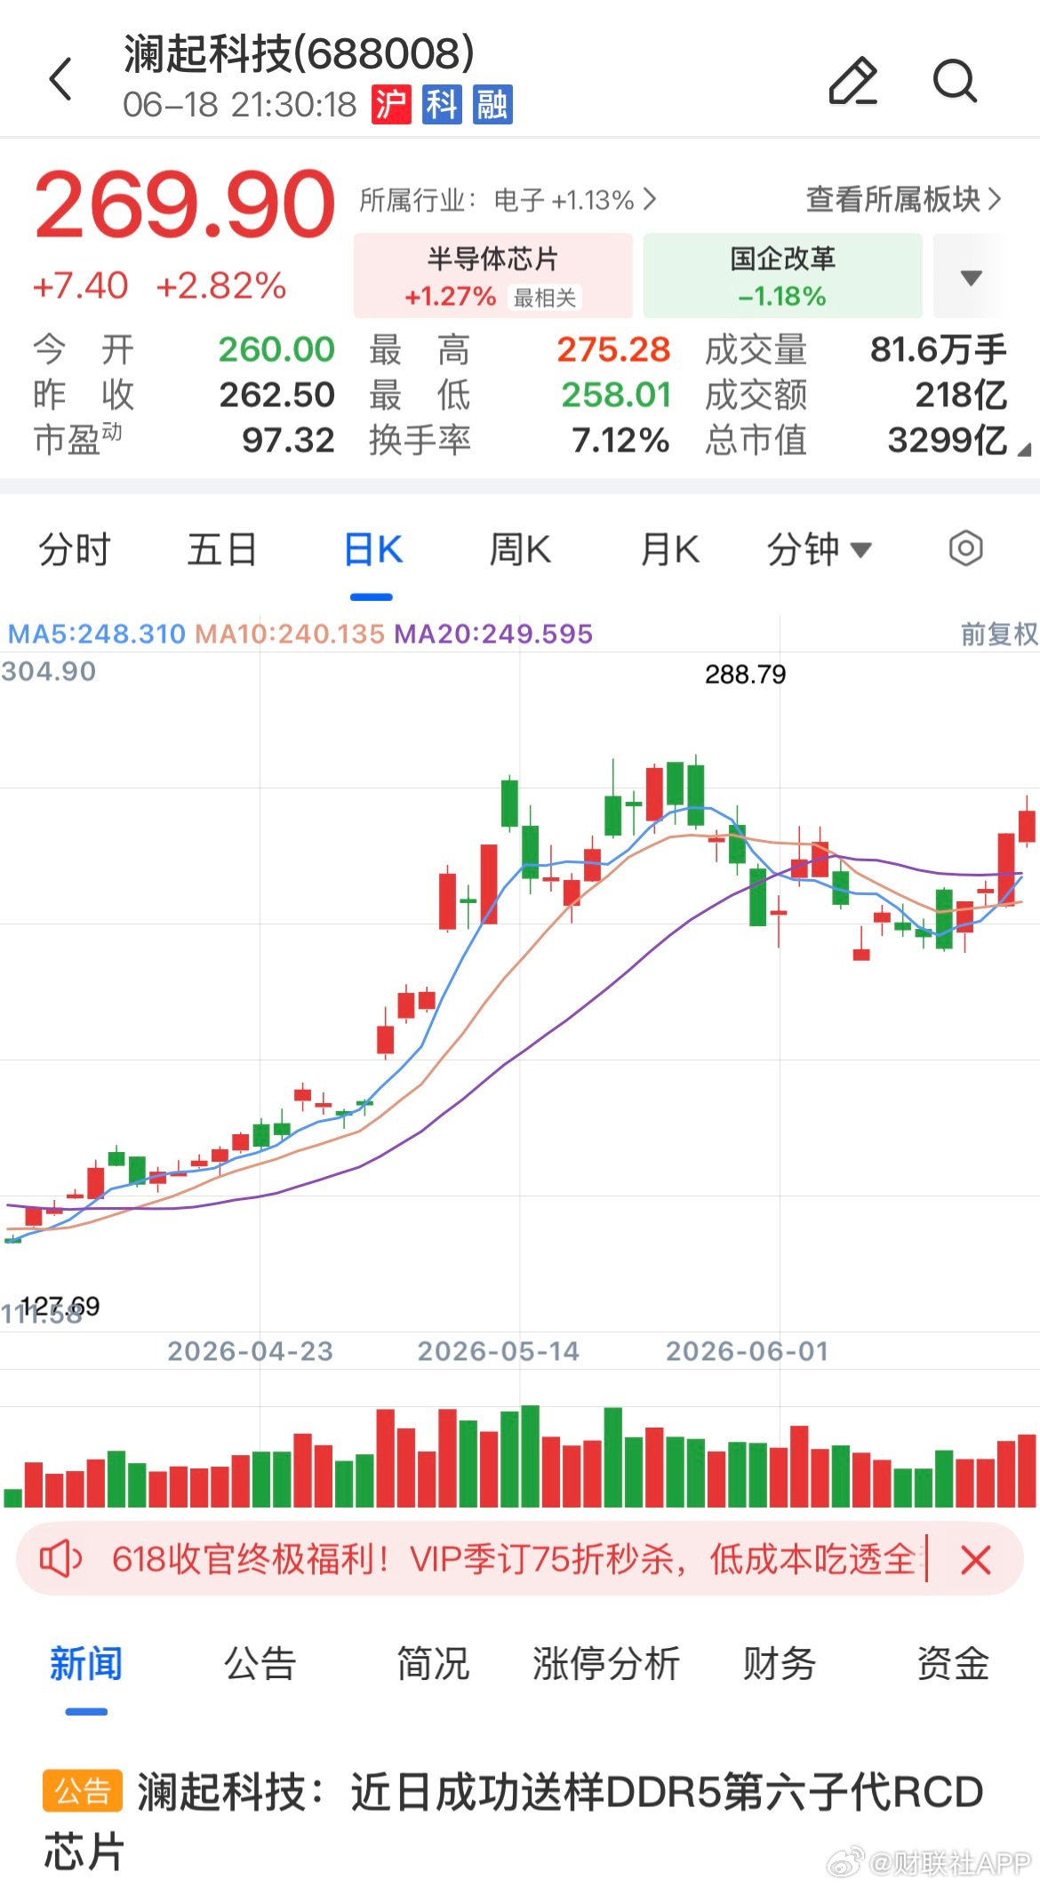Image resolution: width=1040 pixels, height=1888 pixels.
Task: Switch to 周K chart tab
Action: pyautogui.click(x=521, y=549)
